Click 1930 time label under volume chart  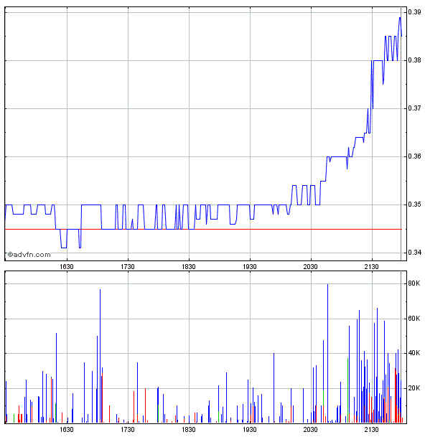pos(250,430)
